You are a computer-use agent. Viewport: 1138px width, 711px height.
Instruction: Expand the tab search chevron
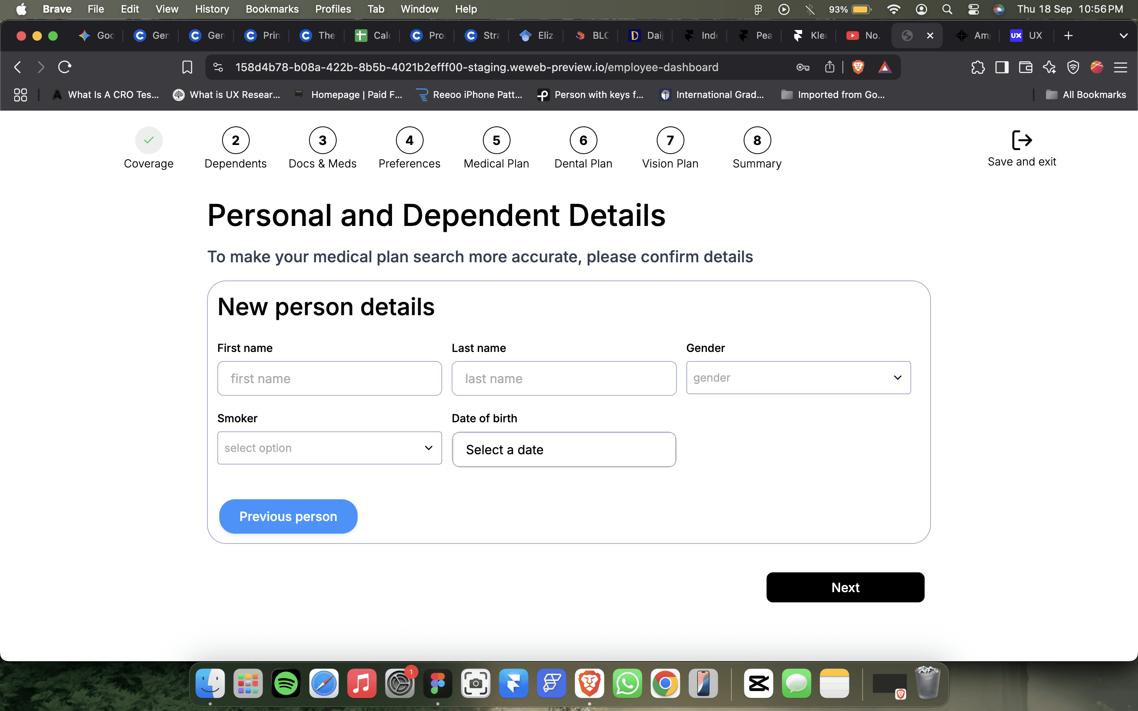[x=1123, y=36]
